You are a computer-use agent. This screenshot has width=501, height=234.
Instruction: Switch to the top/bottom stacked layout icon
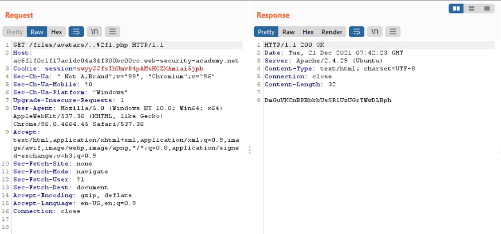[472, 9]
